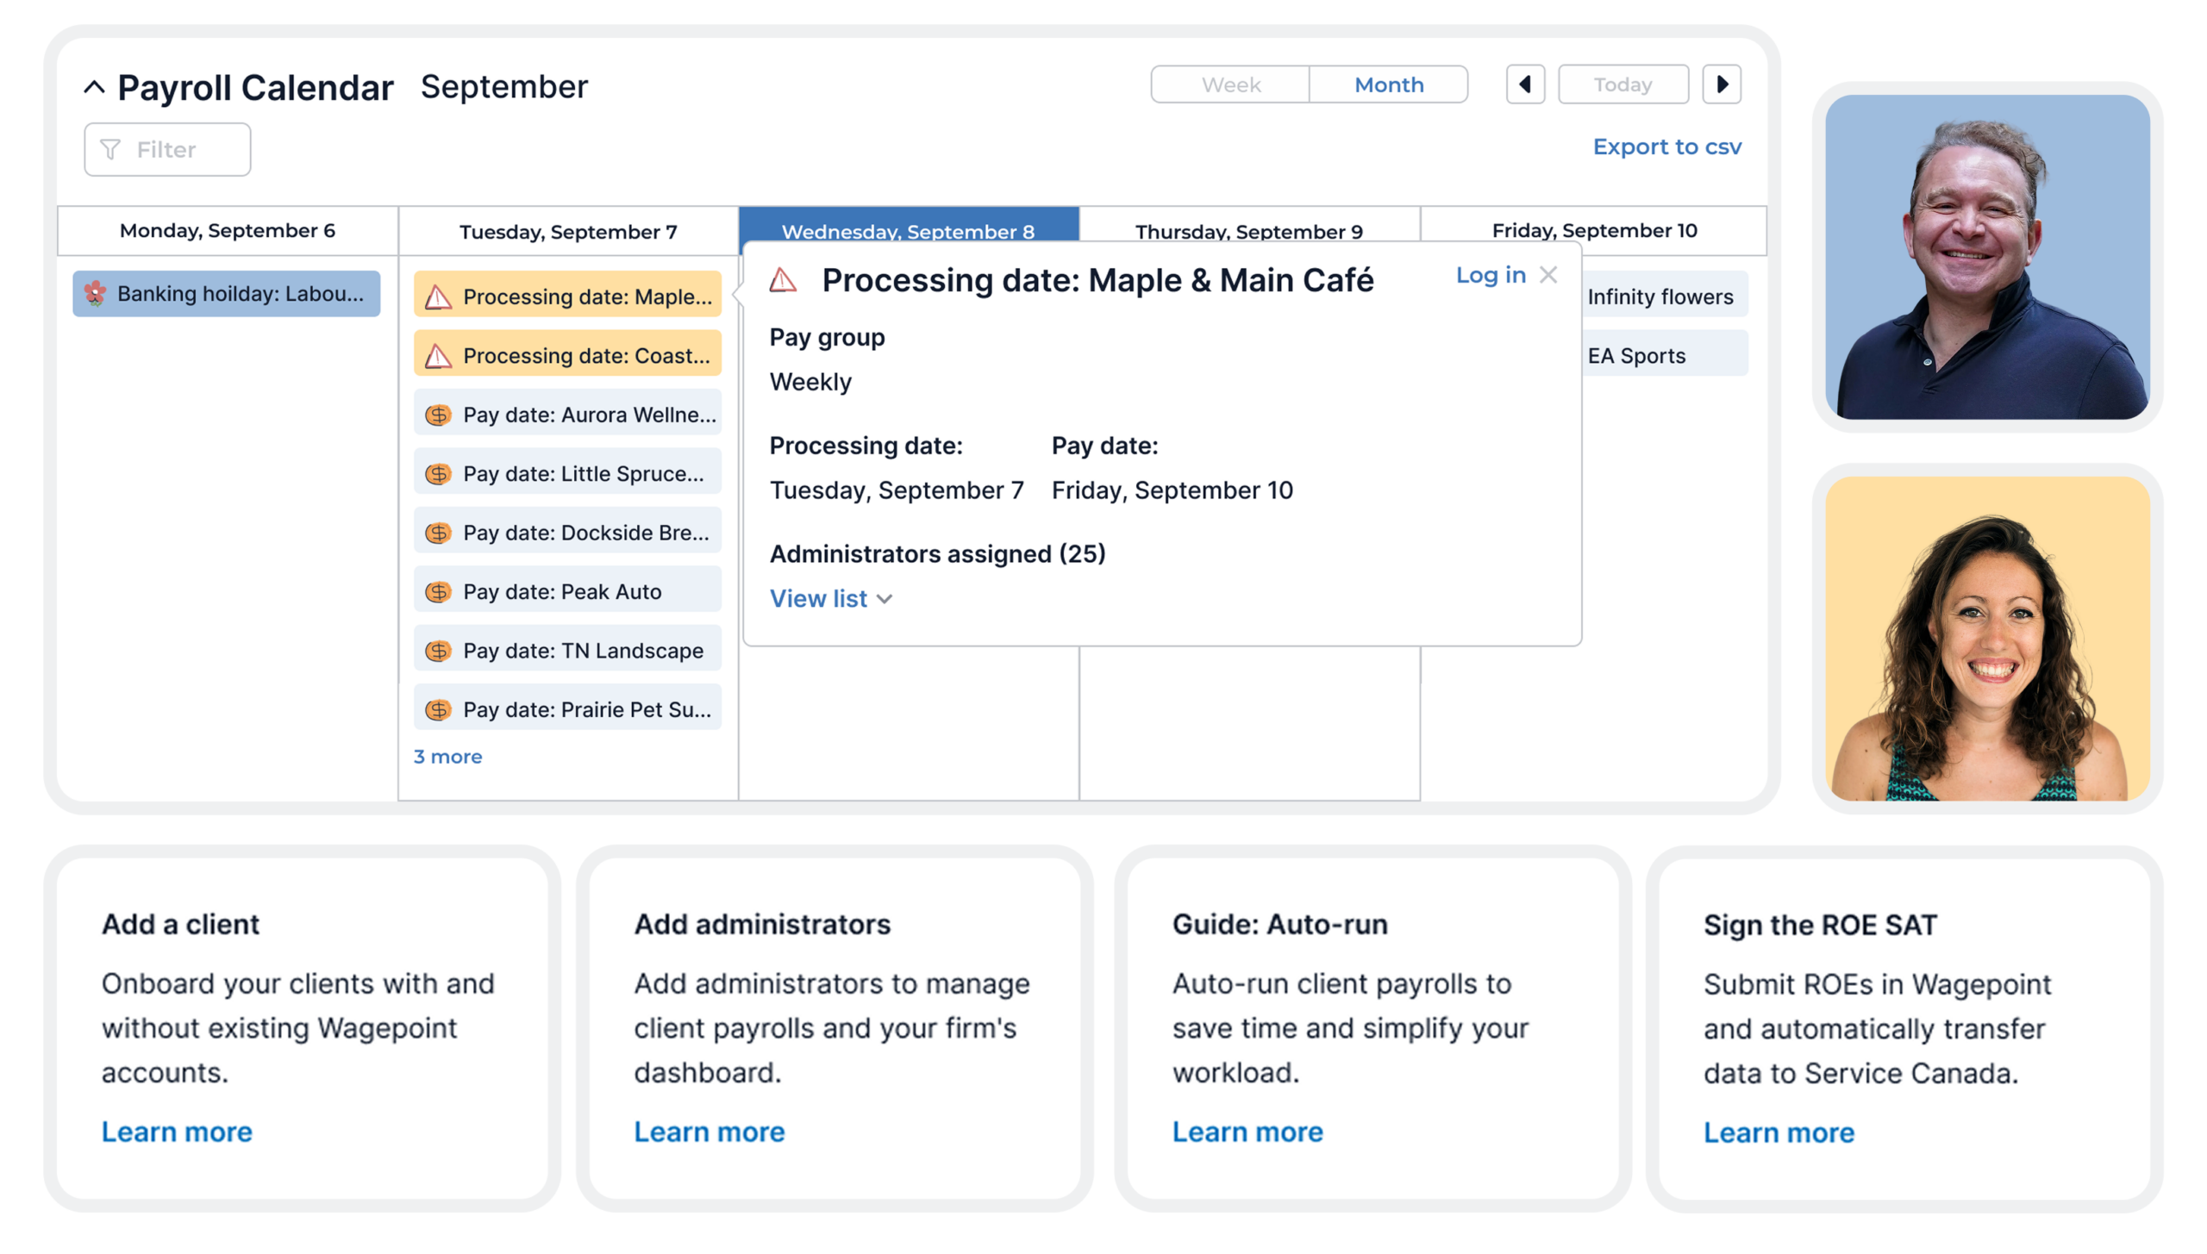Click the next month arrow
2207x1254 pixels.
coord(1722,84)
